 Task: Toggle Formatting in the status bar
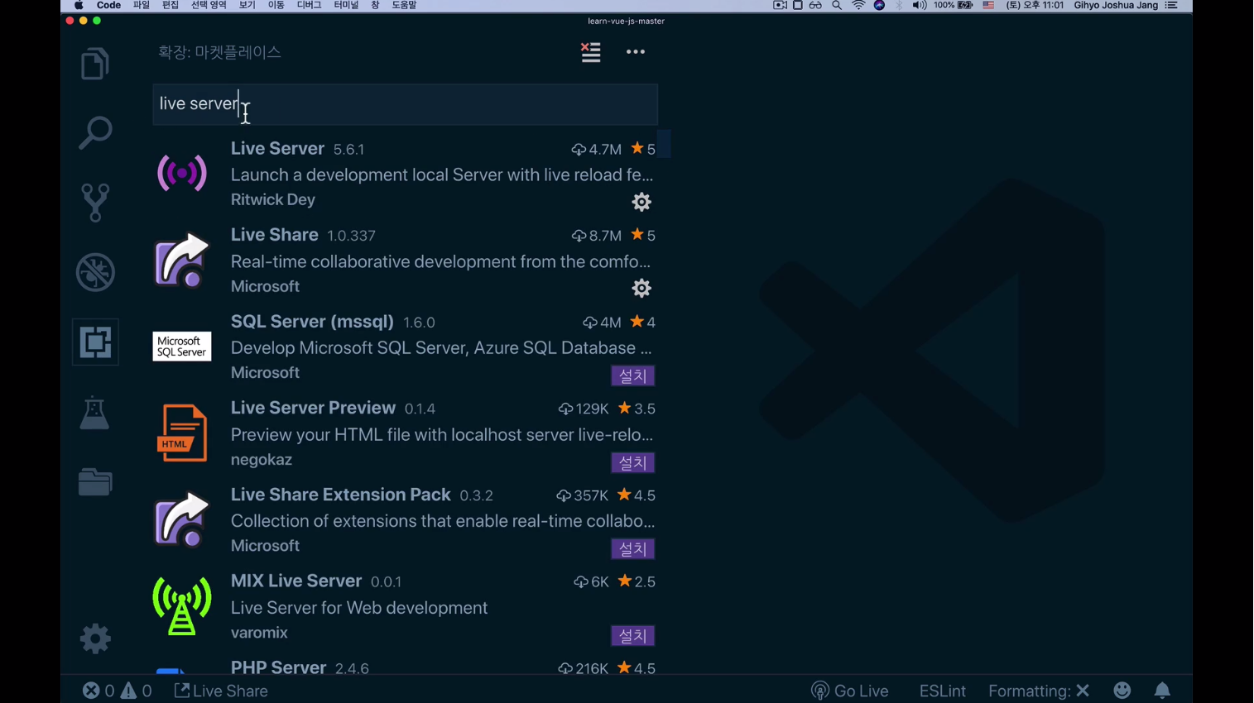(x=1038, y=691)
